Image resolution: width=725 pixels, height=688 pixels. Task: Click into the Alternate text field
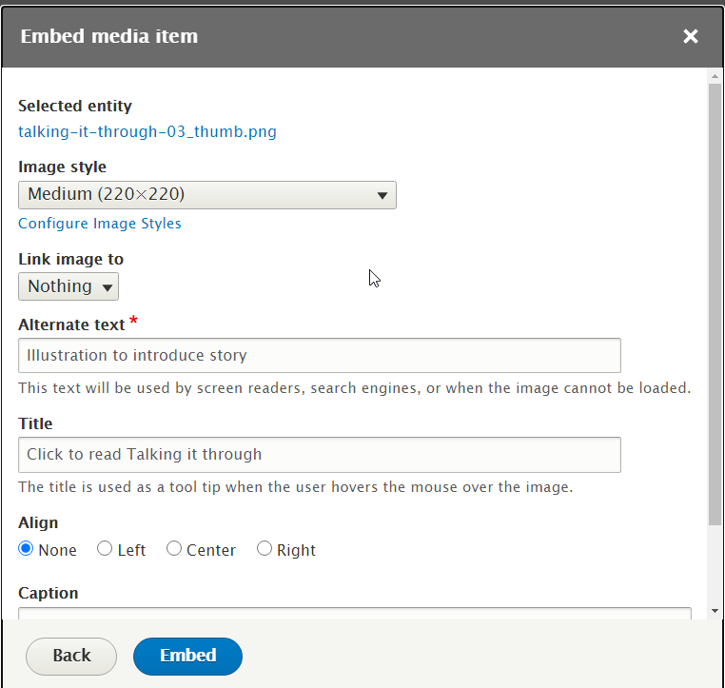(320, 355)
